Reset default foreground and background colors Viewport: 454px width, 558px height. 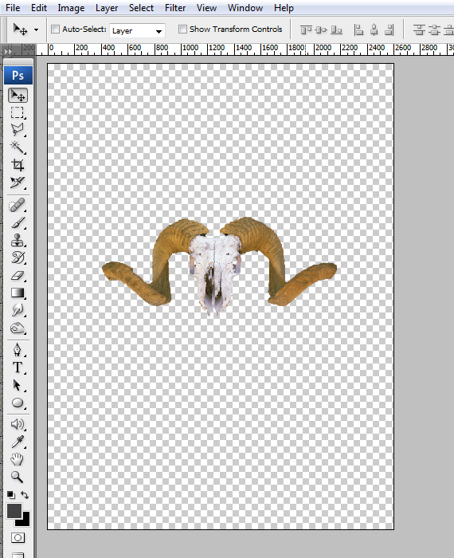point(11,495)
